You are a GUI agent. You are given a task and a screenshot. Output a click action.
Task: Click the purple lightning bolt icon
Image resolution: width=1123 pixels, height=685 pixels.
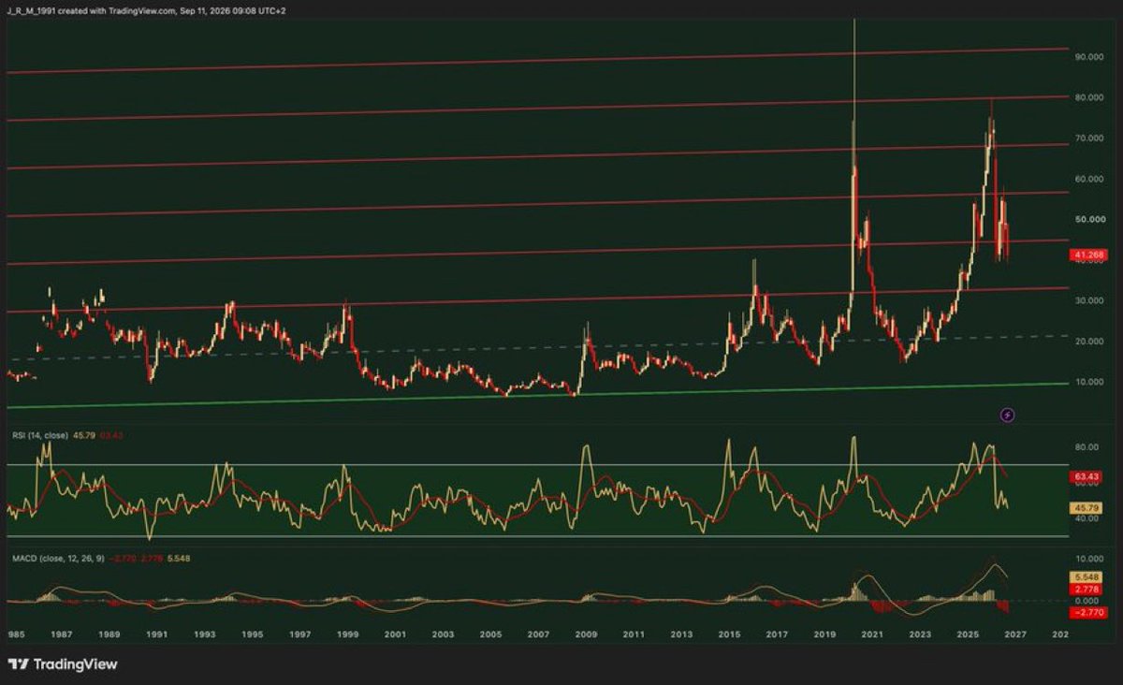click(x=1008, y=414)
